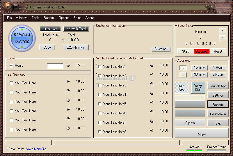Click the Additions plus button
The image size is (233, 156).
[183, 68]
